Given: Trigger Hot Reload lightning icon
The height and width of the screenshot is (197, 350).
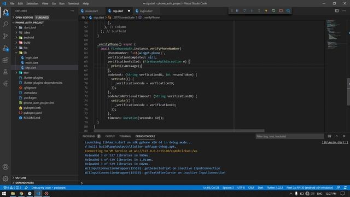Looking at the screenshot, I should pos(266,11).
